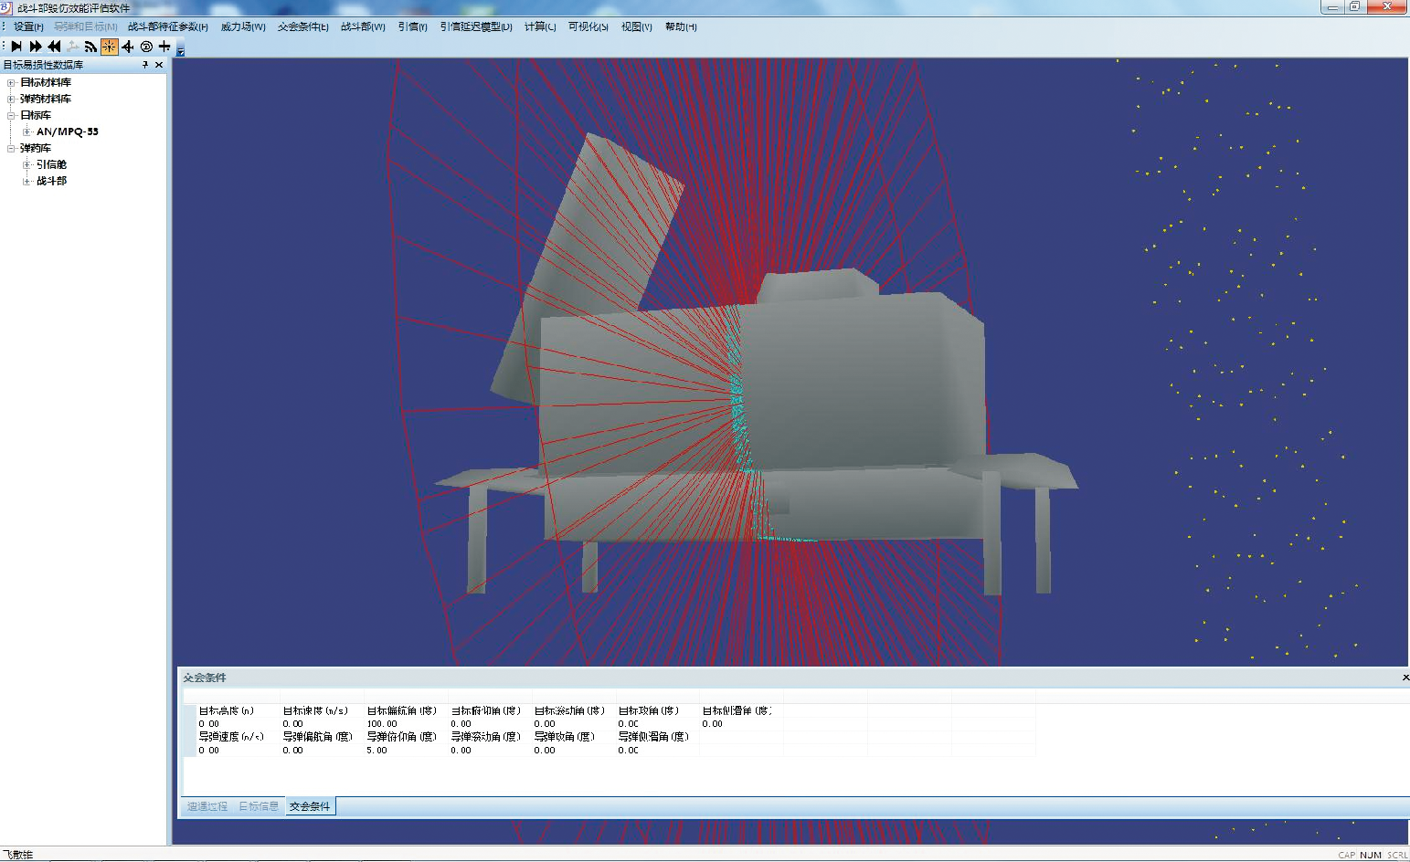Screen dimensions: 1410x862
Task: Switch to the 目标信息 tab
Action: coord(259,806)
